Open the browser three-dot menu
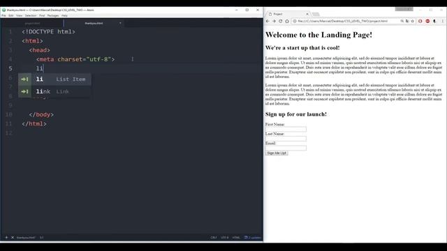The width and height of the screenshot is (447, 251). click(442, 21)
